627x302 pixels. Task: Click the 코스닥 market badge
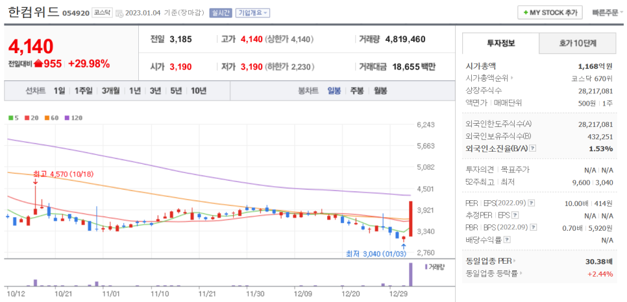(102, 13)
